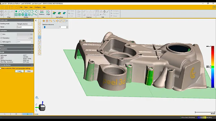Select the highlighted Cone entity icon
The width and height of the screenshot is (216, 121).
[26, 15]
